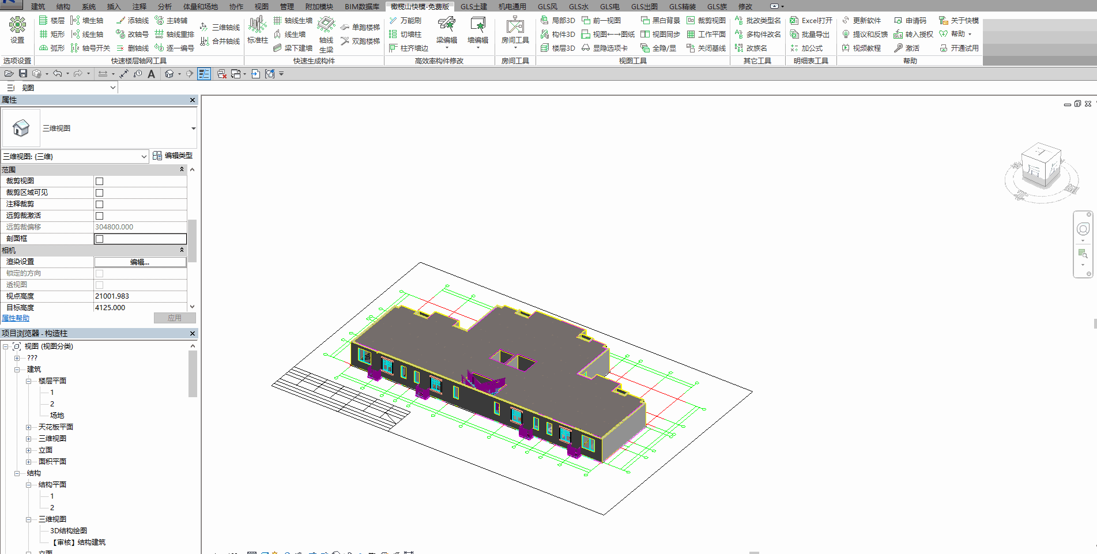Viewport: 1097px width, 554px height.
Task: Toggle the thin lines button in quick toolbar
Action: tap(204, 73)
